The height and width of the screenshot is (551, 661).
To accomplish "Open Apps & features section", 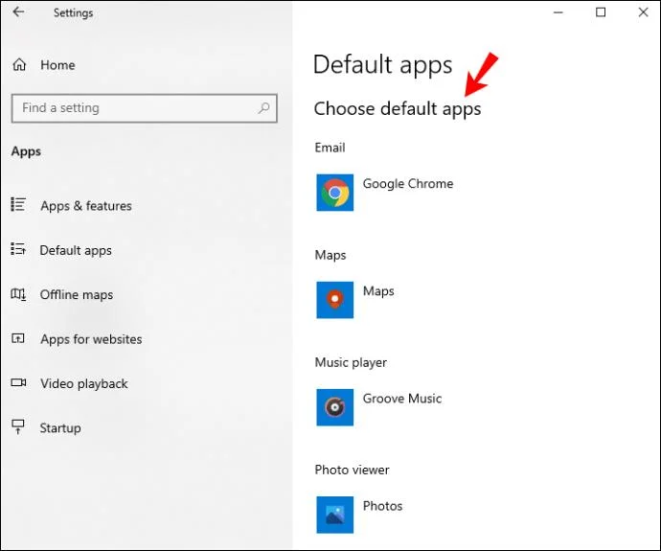I will (x=86, y=206).
